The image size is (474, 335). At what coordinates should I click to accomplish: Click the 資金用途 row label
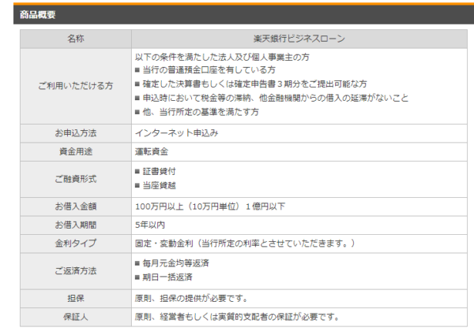(x=76, y=151)
